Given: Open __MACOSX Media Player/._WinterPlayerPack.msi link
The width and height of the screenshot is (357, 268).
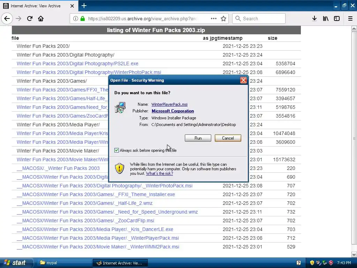Looking at the screenshot, I should coord(98,238).
